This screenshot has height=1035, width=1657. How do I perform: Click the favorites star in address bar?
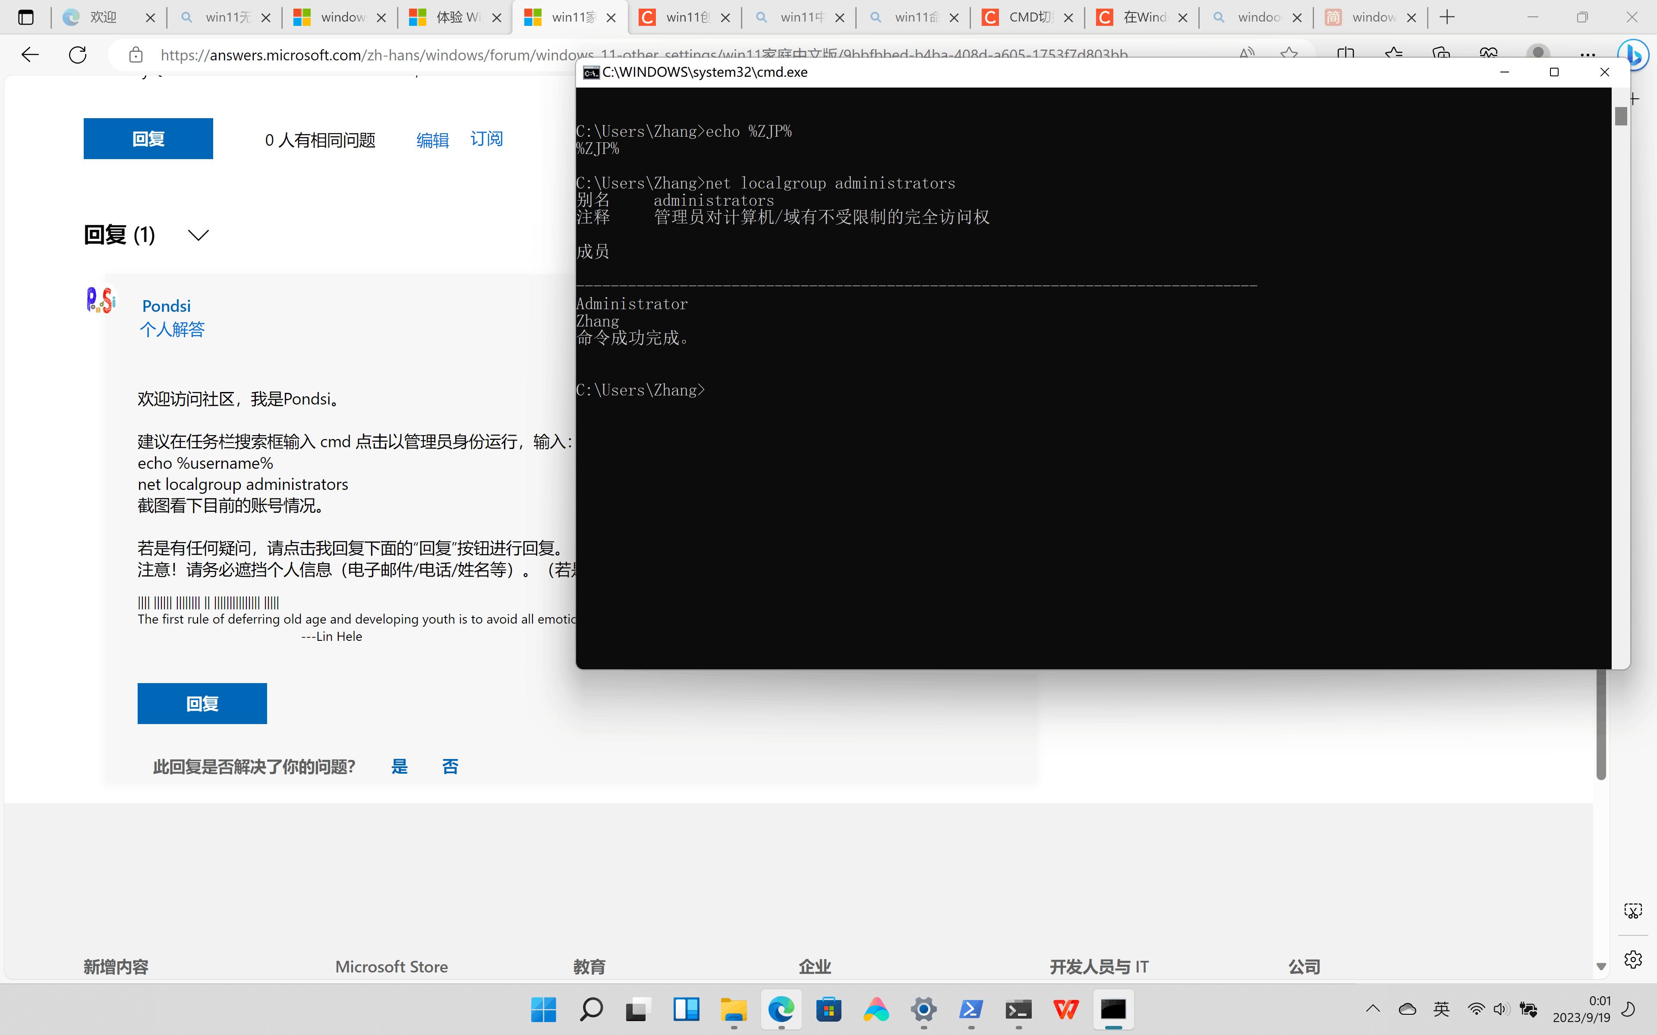pyautogui.click(x=1288, y=55)
